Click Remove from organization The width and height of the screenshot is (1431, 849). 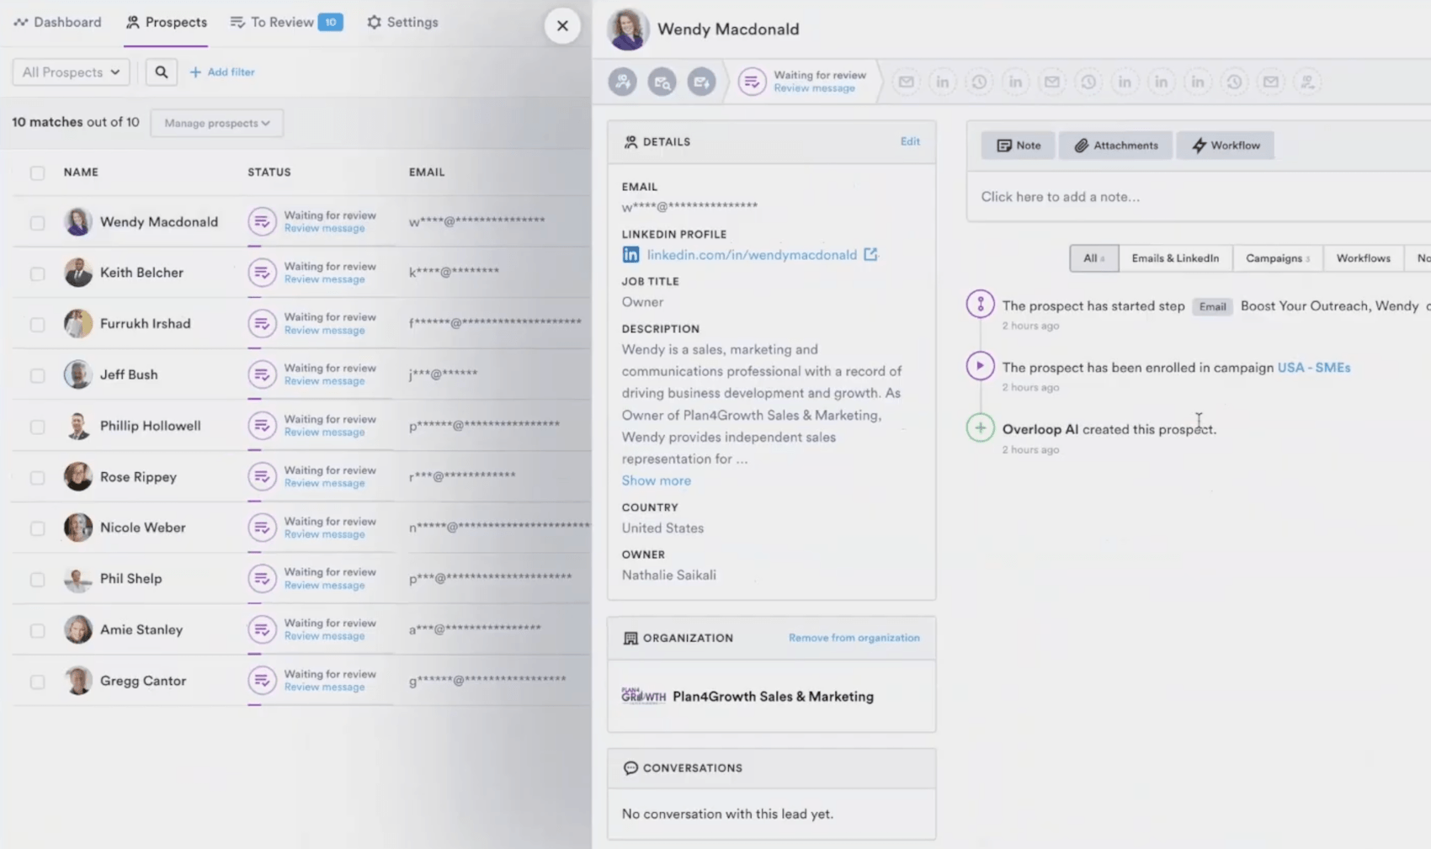[854, 638]
